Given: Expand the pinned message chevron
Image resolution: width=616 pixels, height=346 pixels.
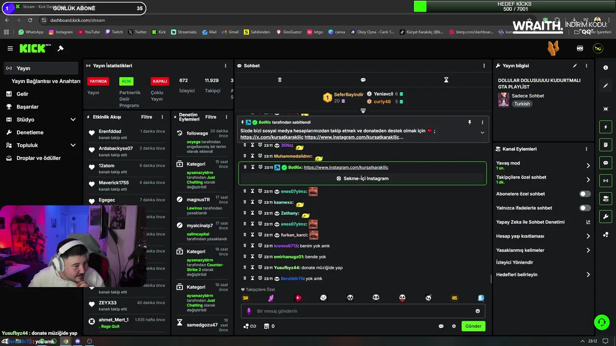Looking at the screenshot, I should [x=482, y=133].
